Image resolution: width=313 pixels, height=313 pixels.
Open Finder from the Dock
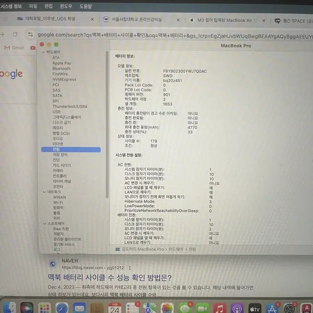[x=9, y=307]
